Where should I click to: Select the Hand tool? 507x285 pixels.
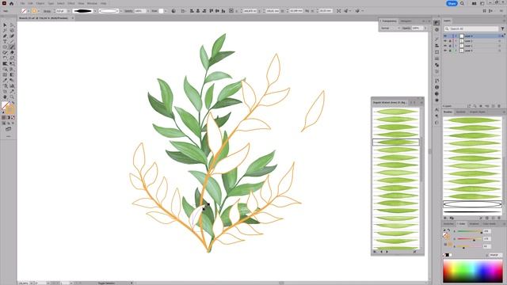[x=5, y=97]
